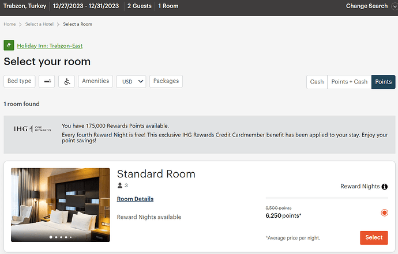Click the Average price per night note
Screen dimensions: 398x254
tap(293, 238)
